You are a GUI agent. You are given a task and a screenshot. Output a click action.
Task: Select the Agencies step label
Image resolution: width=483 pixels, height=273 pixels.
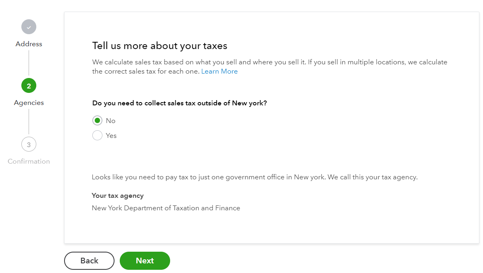pos(29,103)
